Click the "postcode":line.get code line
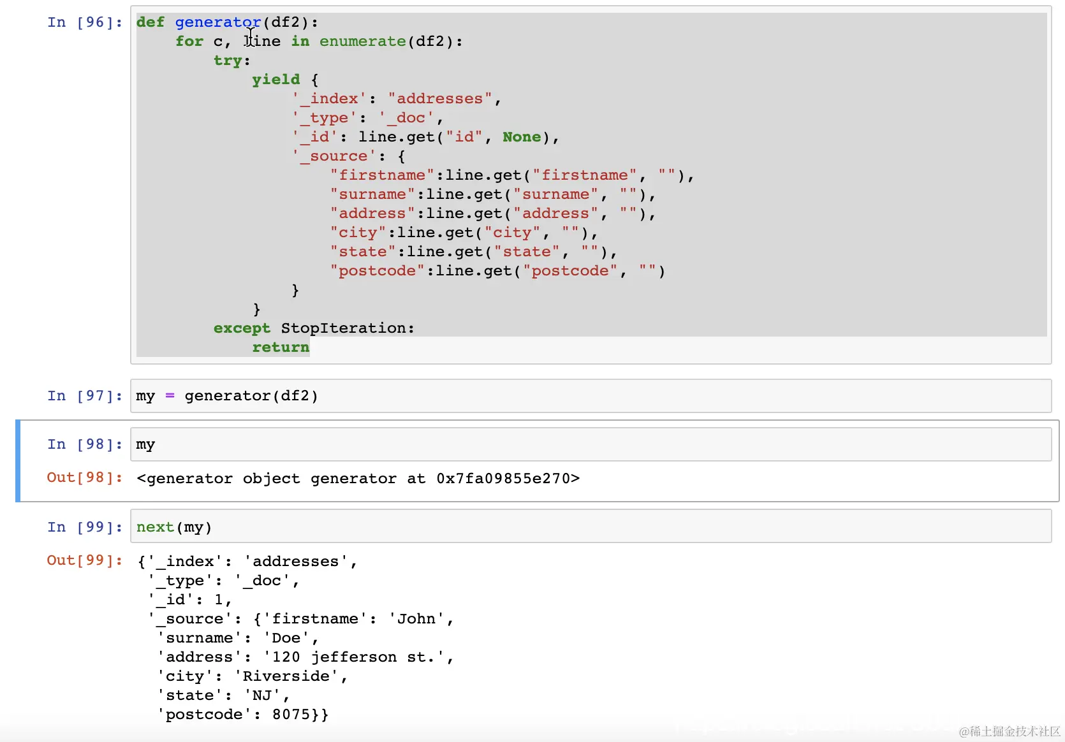 497,271
